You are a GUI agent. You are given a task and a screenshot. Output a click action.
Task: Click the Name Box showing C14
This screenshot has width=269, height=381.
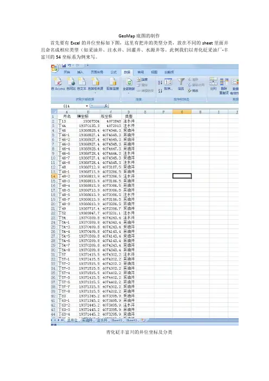[68, 106]
